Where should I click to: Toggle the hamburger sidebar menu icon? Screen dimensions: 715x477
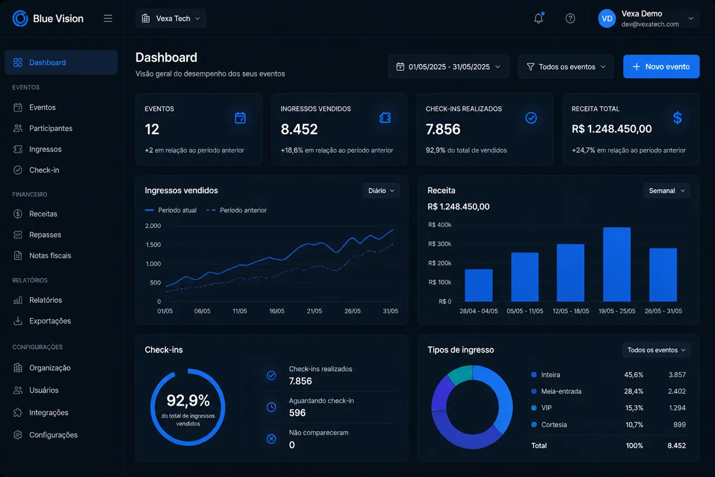point(108,18)
